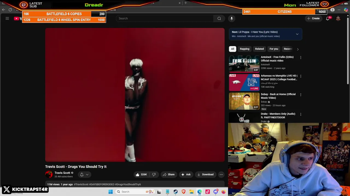Open TikTok app from taskbar

coord(208,192)
